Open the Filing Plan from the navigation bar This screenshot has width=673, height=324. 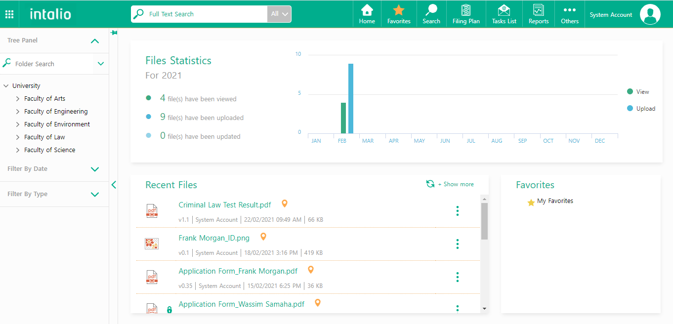(x=465, y=13)
